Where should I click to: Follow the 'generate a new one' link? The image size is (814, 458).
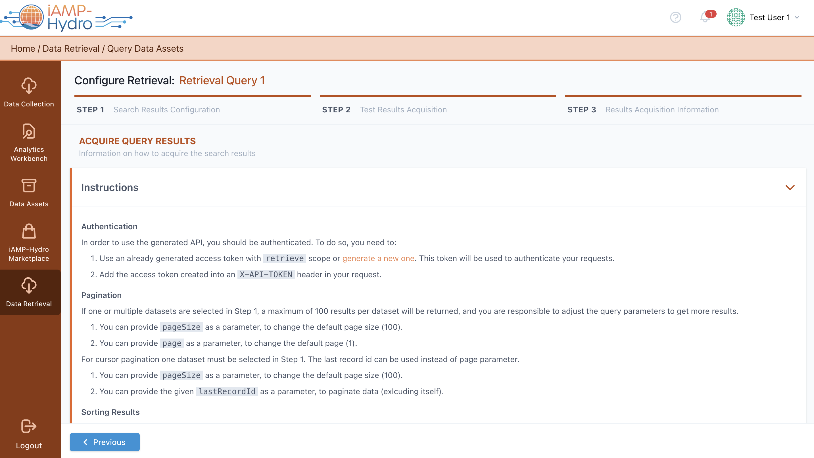[x=378, y=258]
